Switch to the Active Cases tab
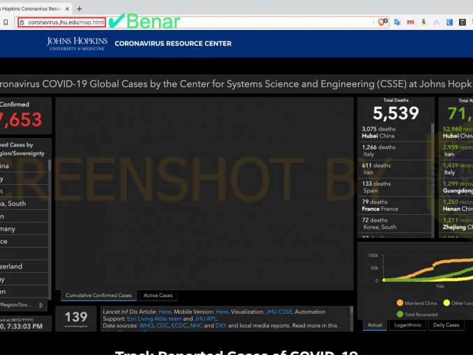The width and height of the screenshot is (473, 355). (x=158, y=295)
